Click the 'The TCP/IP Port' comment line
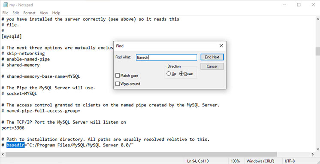 (x=63, y=122)
